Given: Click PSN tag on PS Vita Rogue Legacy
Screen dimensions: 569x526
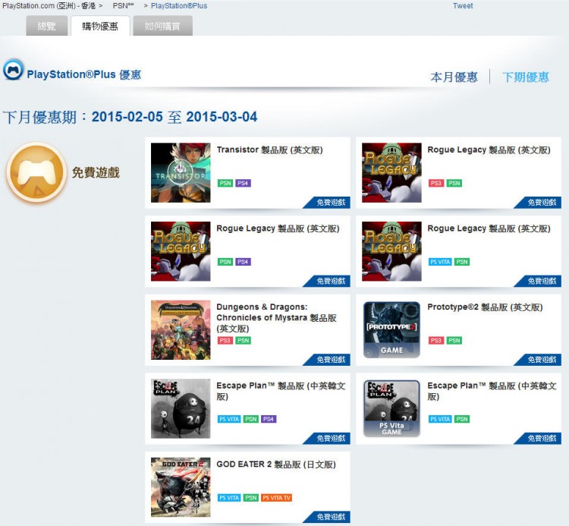Looking at the screenshot, I should tap(462, 262).
